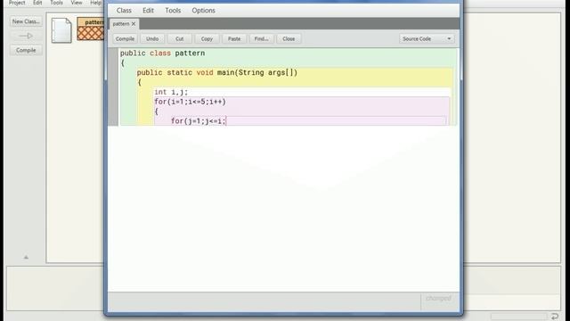This screenshot has width=570, height=321.
Task: Select the pattern class box in project
Action: click(x=91, y=29)
